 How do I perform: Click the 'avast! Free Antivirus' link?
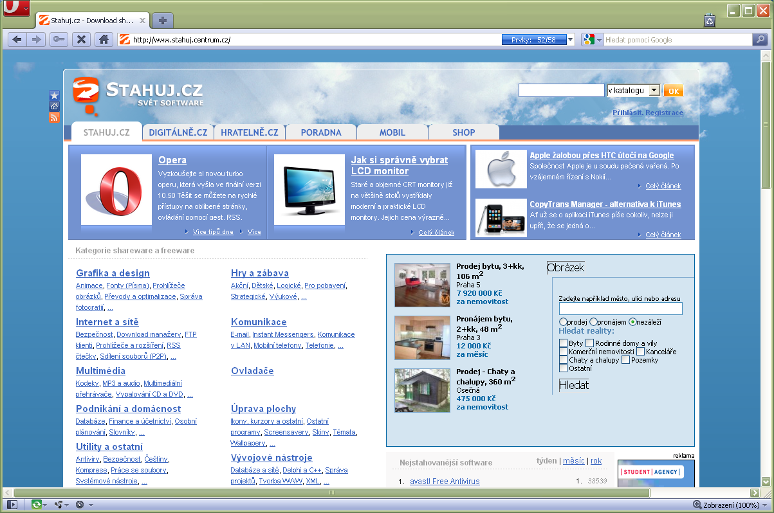click(445, 481)
